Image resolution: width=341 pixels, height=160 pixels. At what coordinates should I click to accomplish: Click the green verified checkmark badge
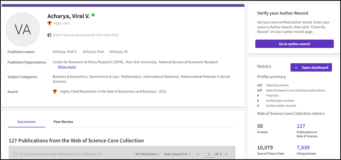93,15
